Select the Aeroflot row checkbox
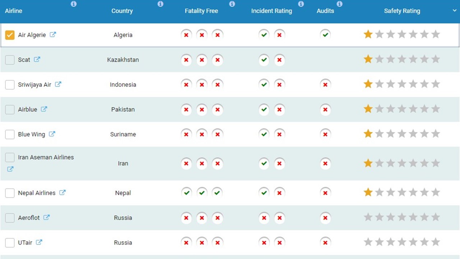The height and width of the screenshot is (259, 460). (10, 218)
